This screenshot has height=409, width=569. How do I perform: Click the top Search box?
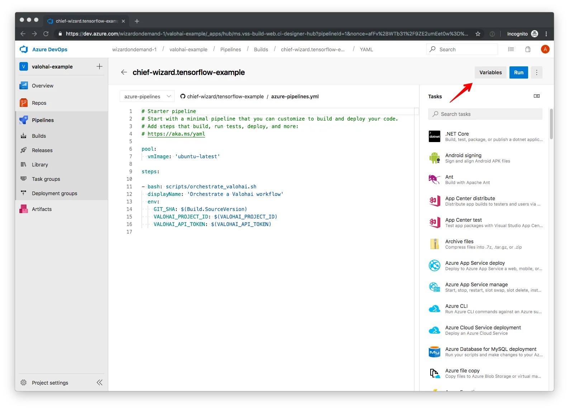coord(462,50)
